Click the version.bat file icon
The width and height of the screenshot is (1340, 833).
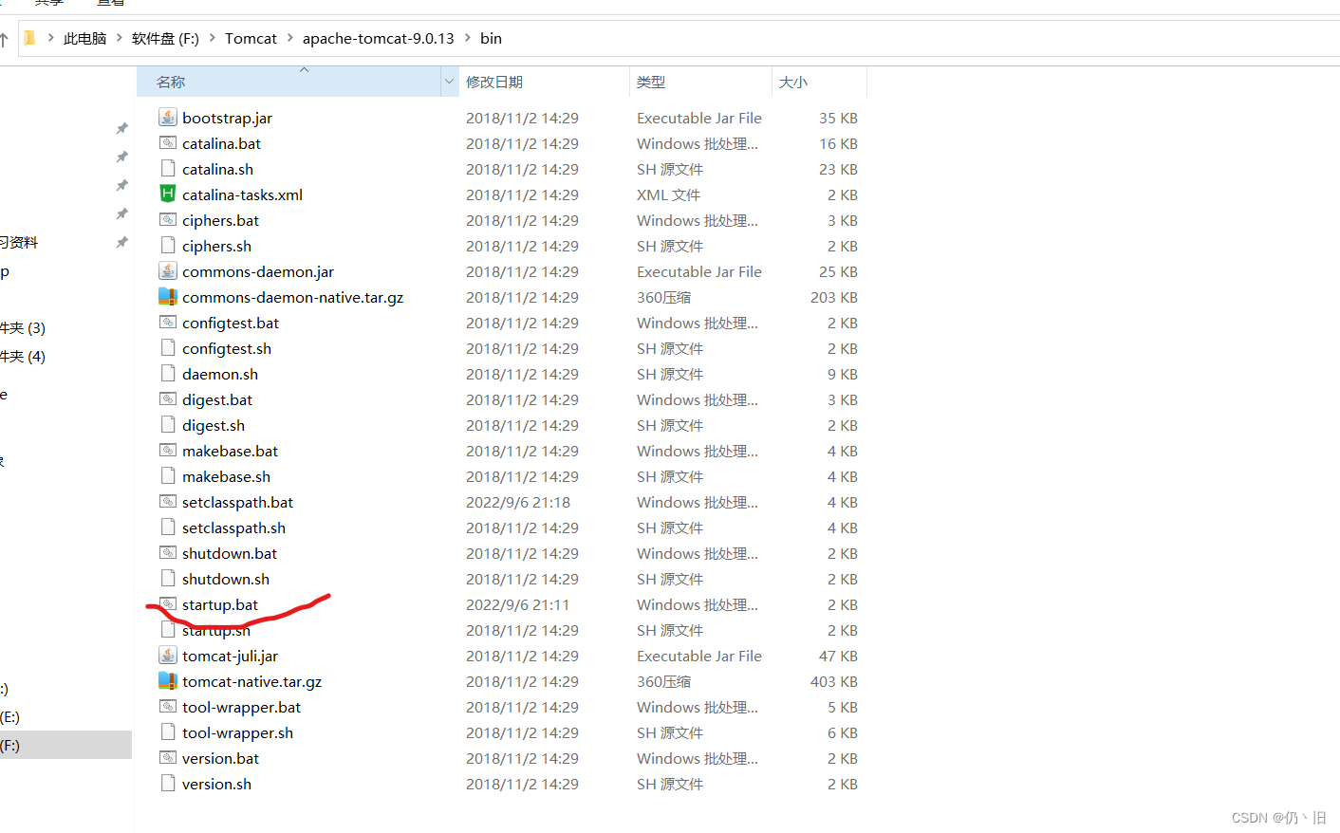click(168, 758)
